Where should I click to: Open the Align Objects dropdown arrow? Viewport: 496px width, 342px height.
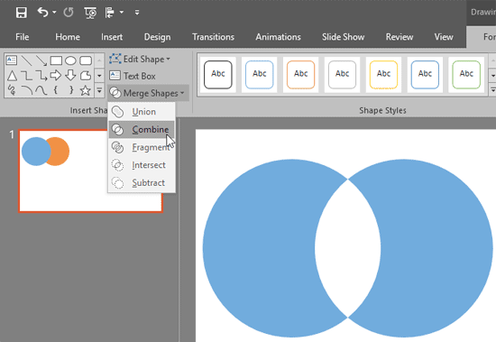point(122,13)
